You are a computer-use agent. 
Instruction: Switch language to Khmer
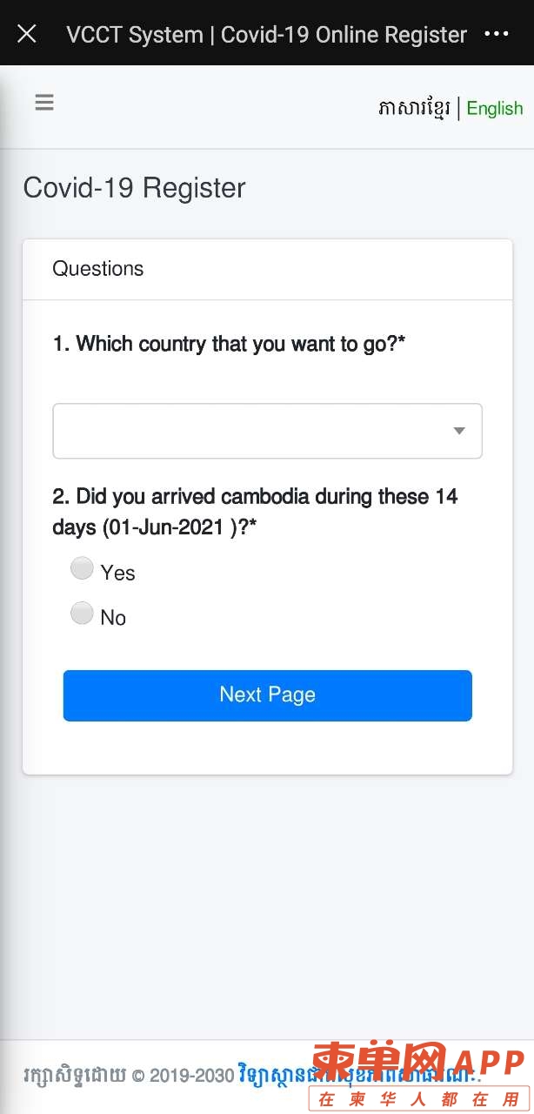click(414, 109)
